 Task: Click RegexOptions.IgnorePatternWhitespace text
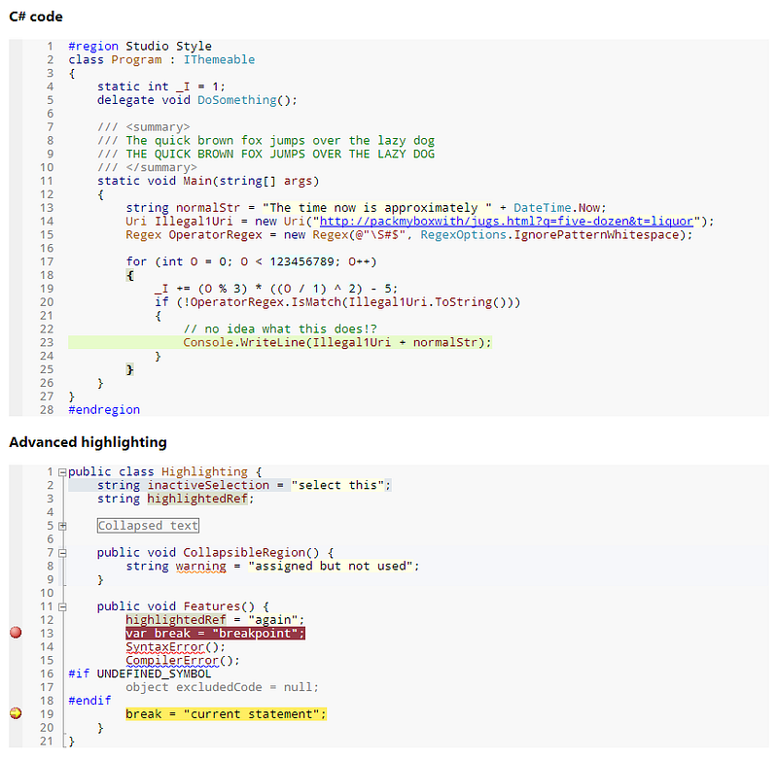549,234
